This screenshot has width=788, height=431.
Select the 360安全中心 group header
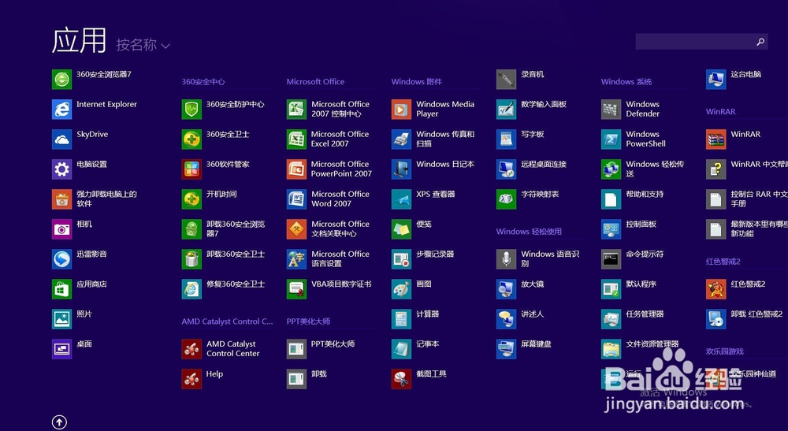click(203, 81)
